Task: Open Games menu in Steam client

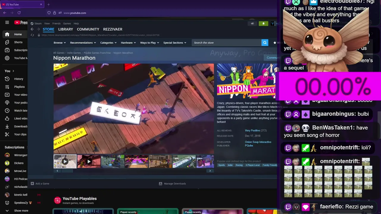Action: (67, 23)
